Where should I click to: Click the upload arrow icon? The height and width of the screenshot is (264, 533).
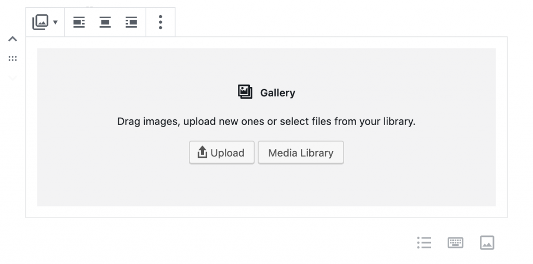(202, 153)
